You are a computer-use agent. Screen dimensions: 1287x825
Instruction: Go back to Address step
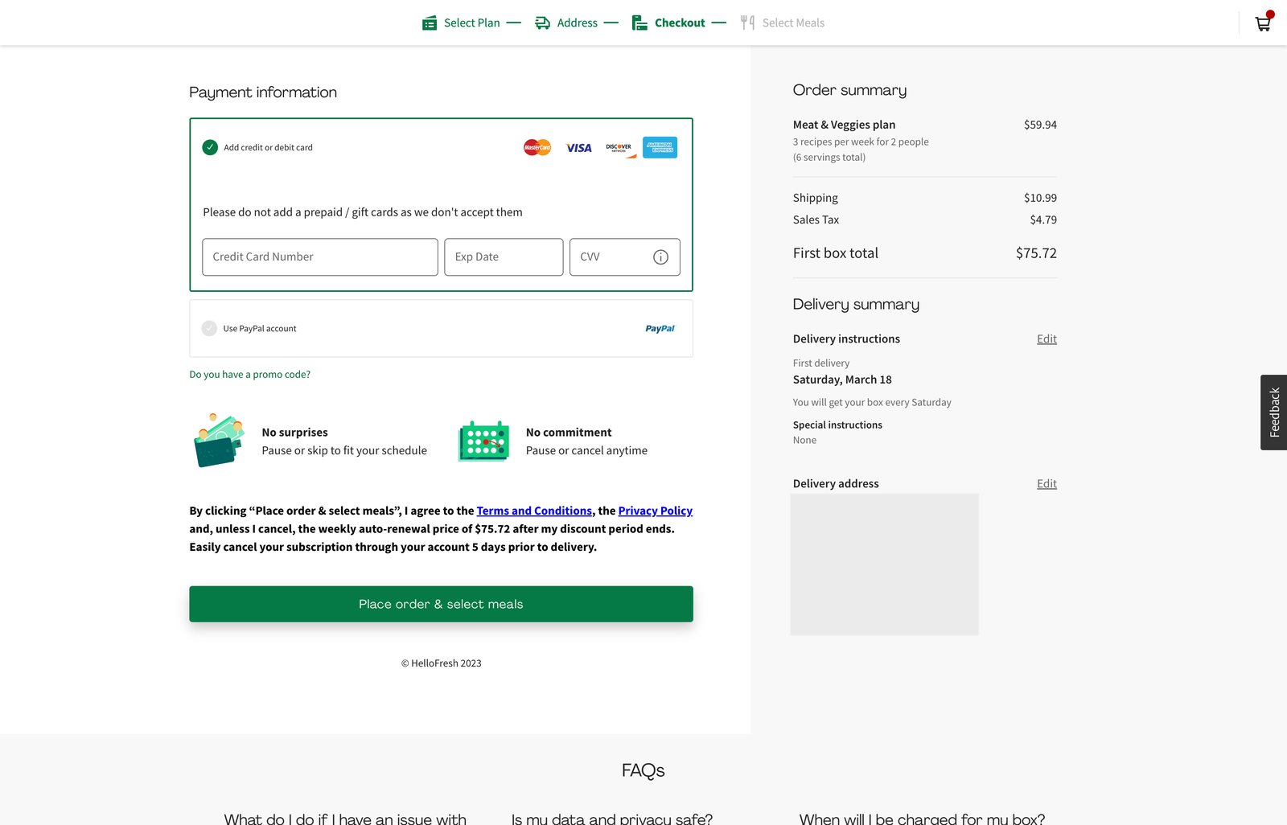click(x=567, y=23)
